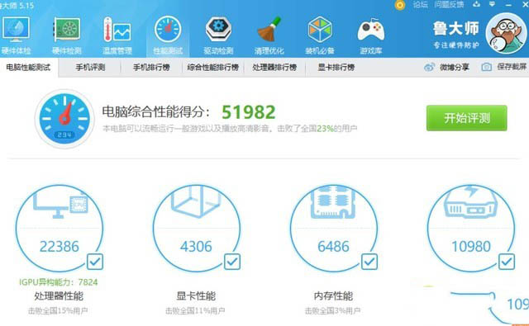
Task: Click the 内存性能 label
Action: coord(333,296)
